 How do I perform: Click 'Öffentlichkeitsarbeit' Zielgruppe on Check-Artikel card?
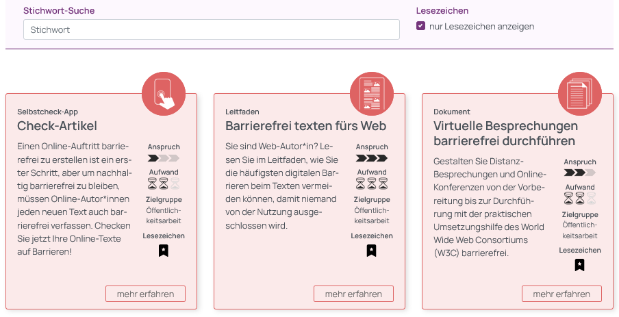pos(164,216)
